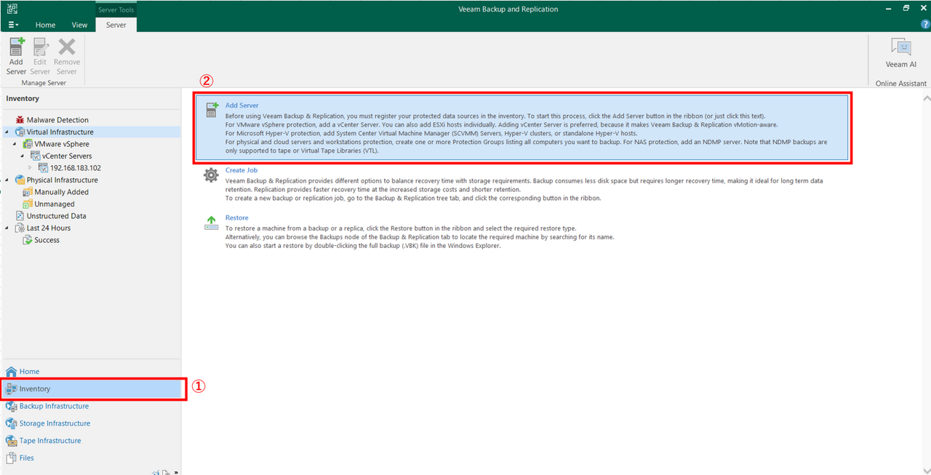Open the Veeam AI online assistant

[900, 53]
